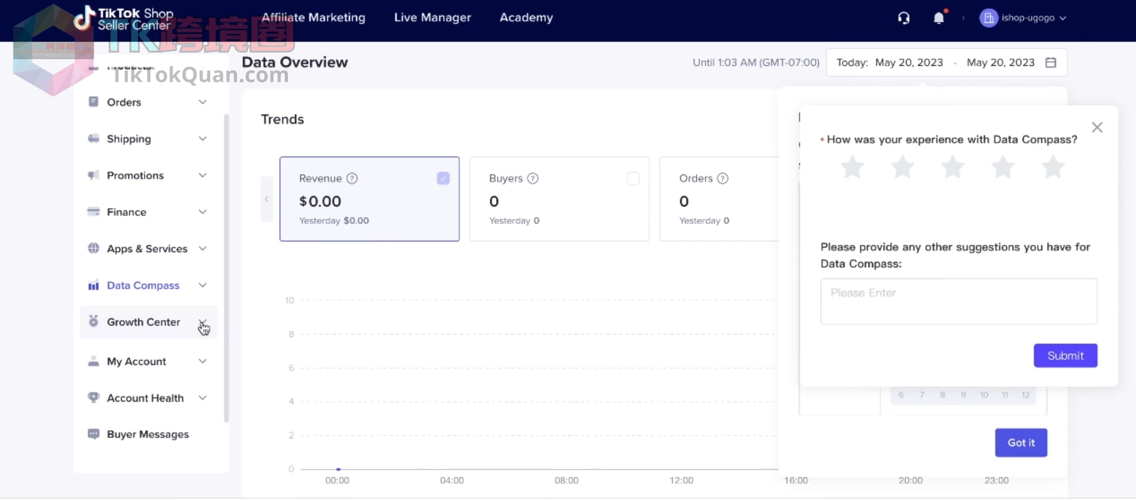Expand the Apps & Services chevron

point(202,248)
